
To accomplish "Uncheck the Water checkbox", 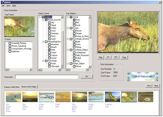I will (x=49, y=28).
